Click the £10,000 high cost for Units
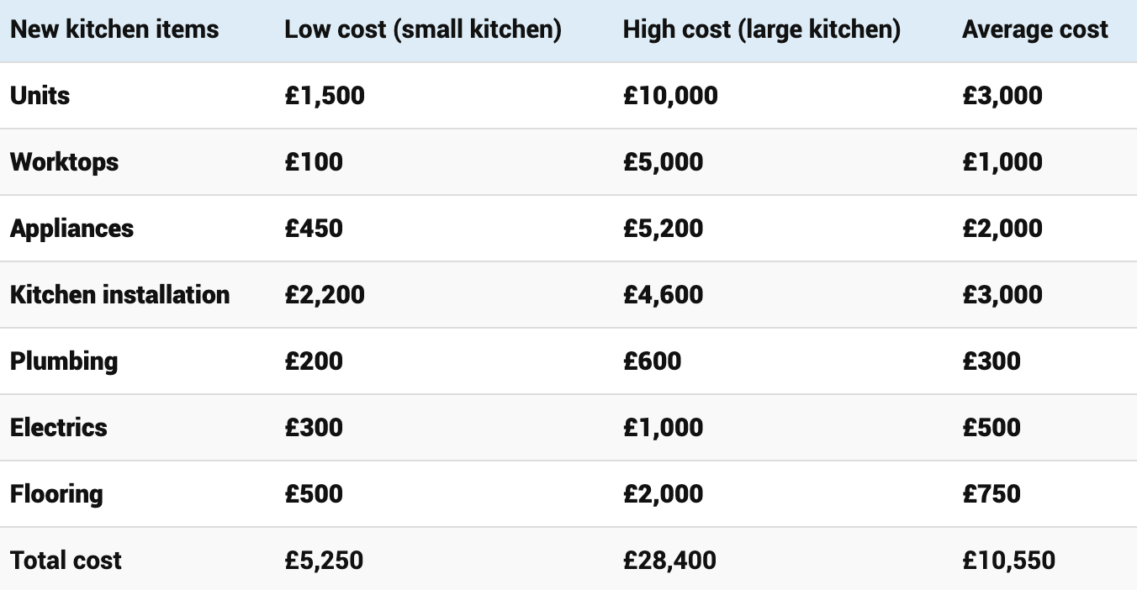Image resolution: width=1137 pixels, height=590 pixels. point(670,95)
